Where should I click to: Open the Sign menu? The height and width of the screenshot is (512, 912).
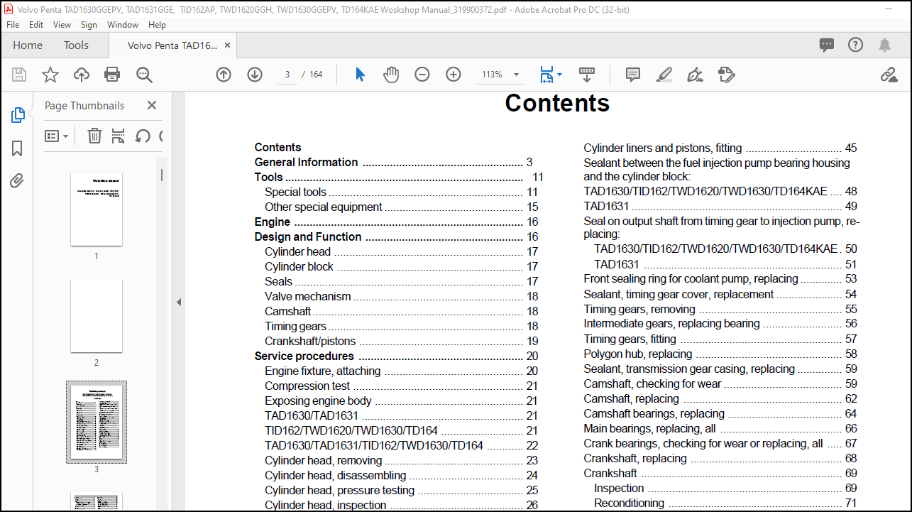pyautogui.click(x=89, y=24)
